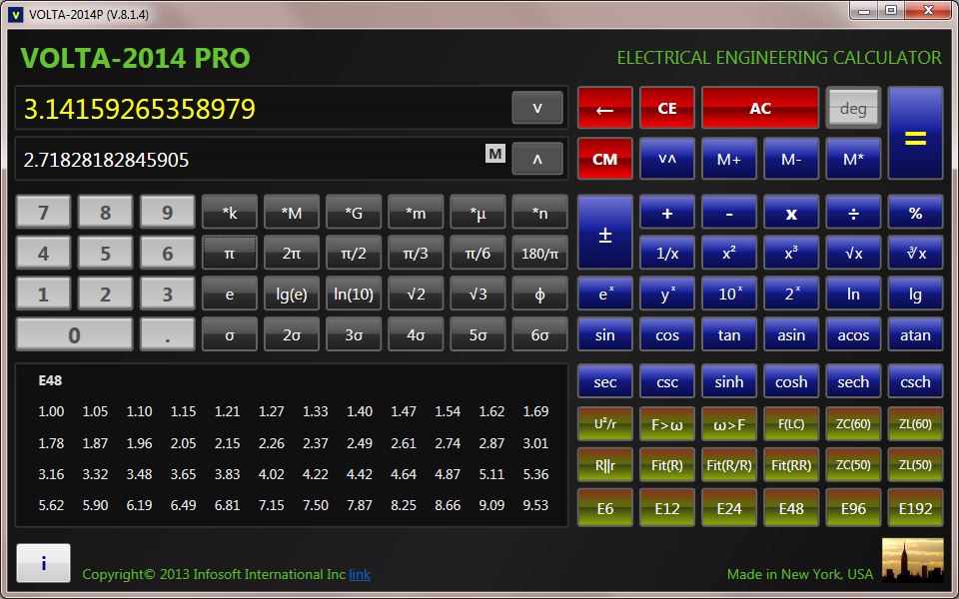The height and width of the screenshot is (599, 959).
Task: Click the large equals button
Action: tap(915, 133)
